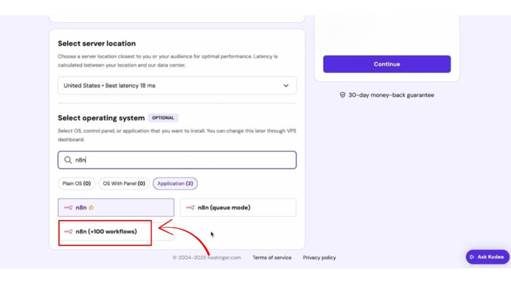Select the n8n (queue mode) option
The height and width of the screenshot is (287, 511).
(238, 208)
